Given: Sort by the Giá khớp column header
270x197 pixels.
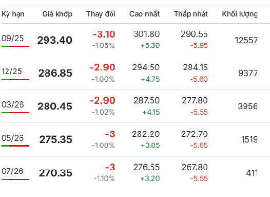Looking at the screenshot, I should point(57,14).
